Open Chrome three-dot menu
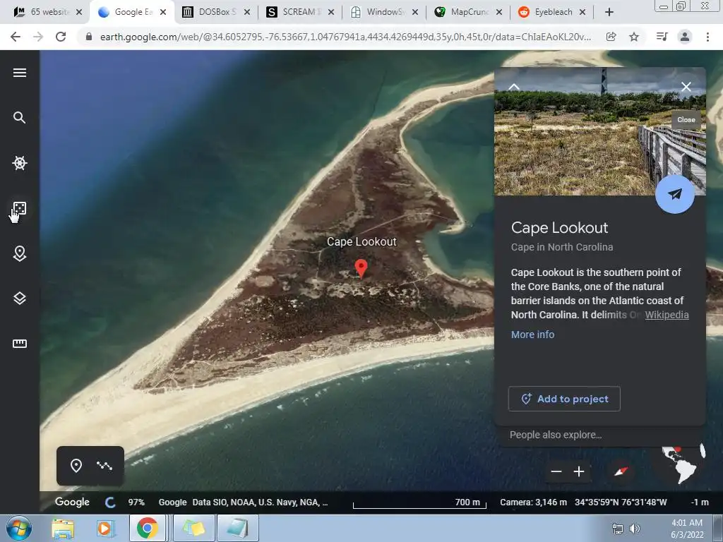The image size is (723, 542). point(707,37)
